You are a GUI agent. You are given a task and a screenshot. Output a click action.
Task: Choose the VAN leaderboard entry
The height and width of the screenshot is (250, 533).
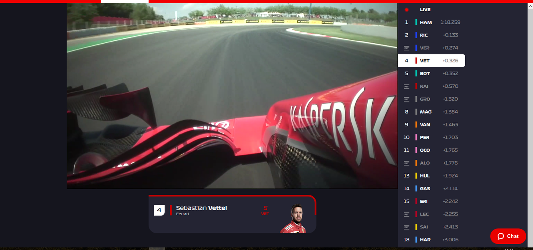431,124
